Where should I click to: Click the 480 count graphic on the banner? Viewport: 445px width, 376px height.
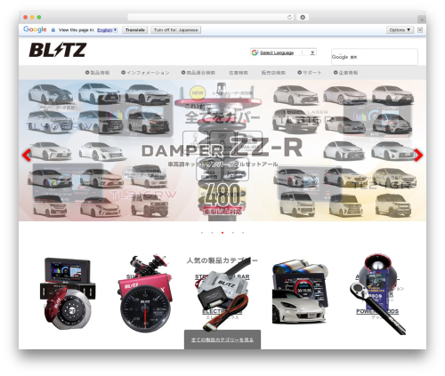[x=222, y=195]
